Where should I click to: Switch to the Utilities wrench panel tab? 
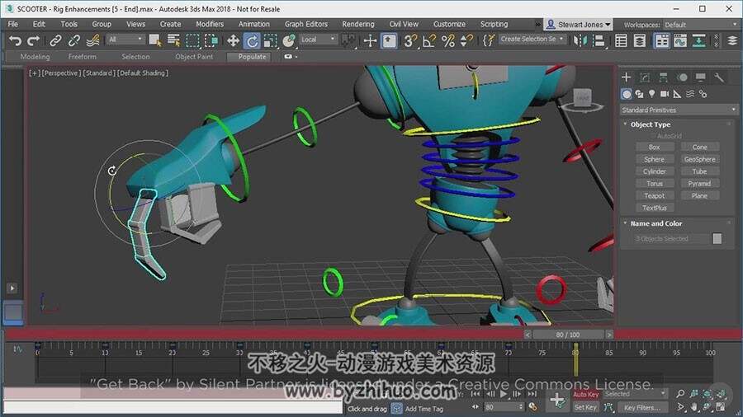(719, 77)
